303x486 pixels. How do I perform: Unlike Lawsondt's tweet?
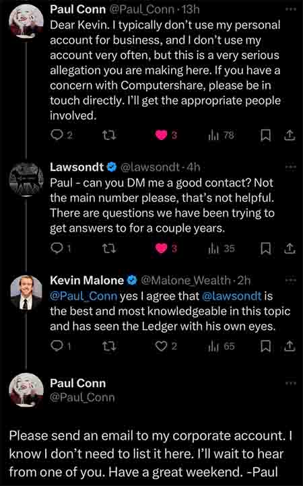(161, 248)
